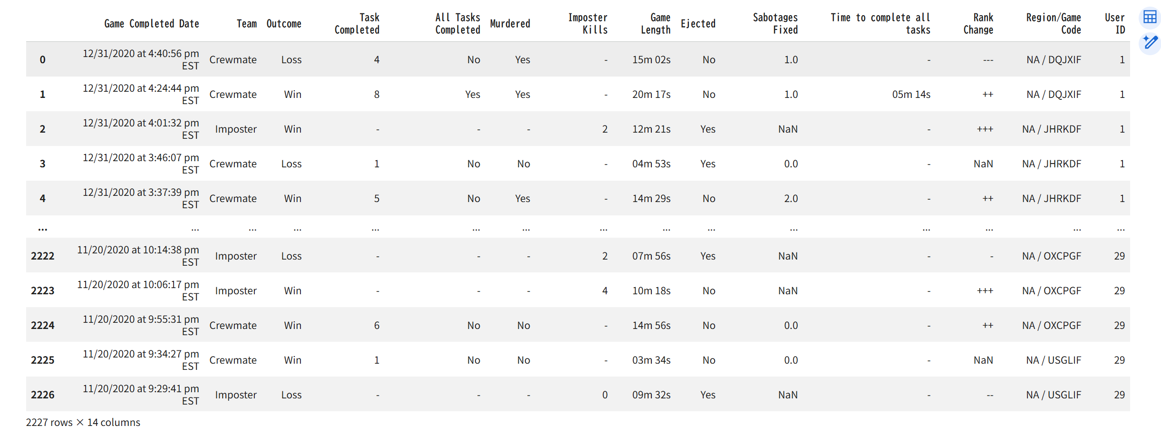Click the 05m 14s time cell
Image resolution: width=1161 pixels, height=435 pixels.
[x=911, y=95]
